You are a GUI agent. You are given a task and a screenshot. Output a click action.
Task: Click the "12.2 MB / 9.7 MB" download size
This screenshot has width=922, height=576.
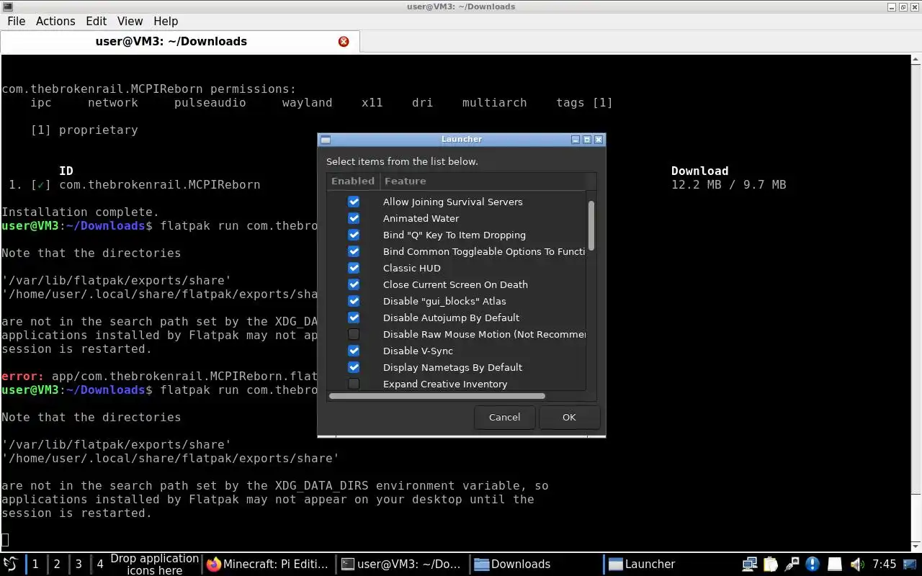coord(728,184)
